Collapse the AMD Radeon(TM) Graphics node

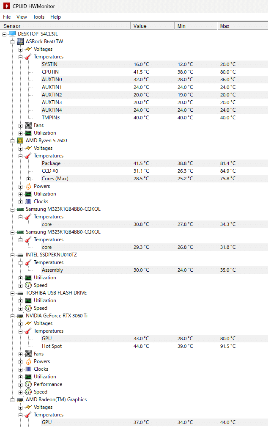(13, 400)
